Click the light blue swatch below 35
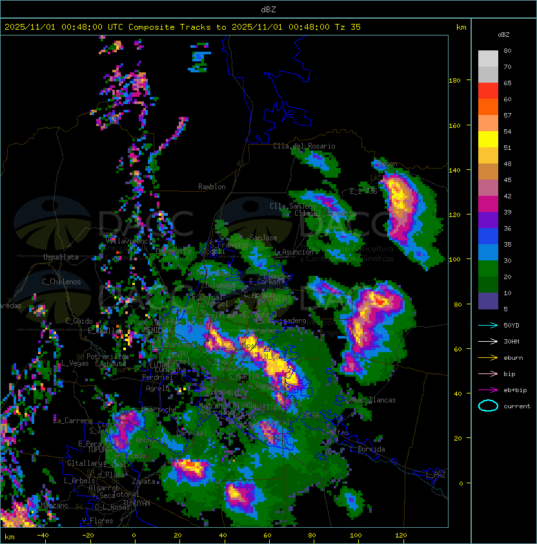537x544 pixels. 488,252
